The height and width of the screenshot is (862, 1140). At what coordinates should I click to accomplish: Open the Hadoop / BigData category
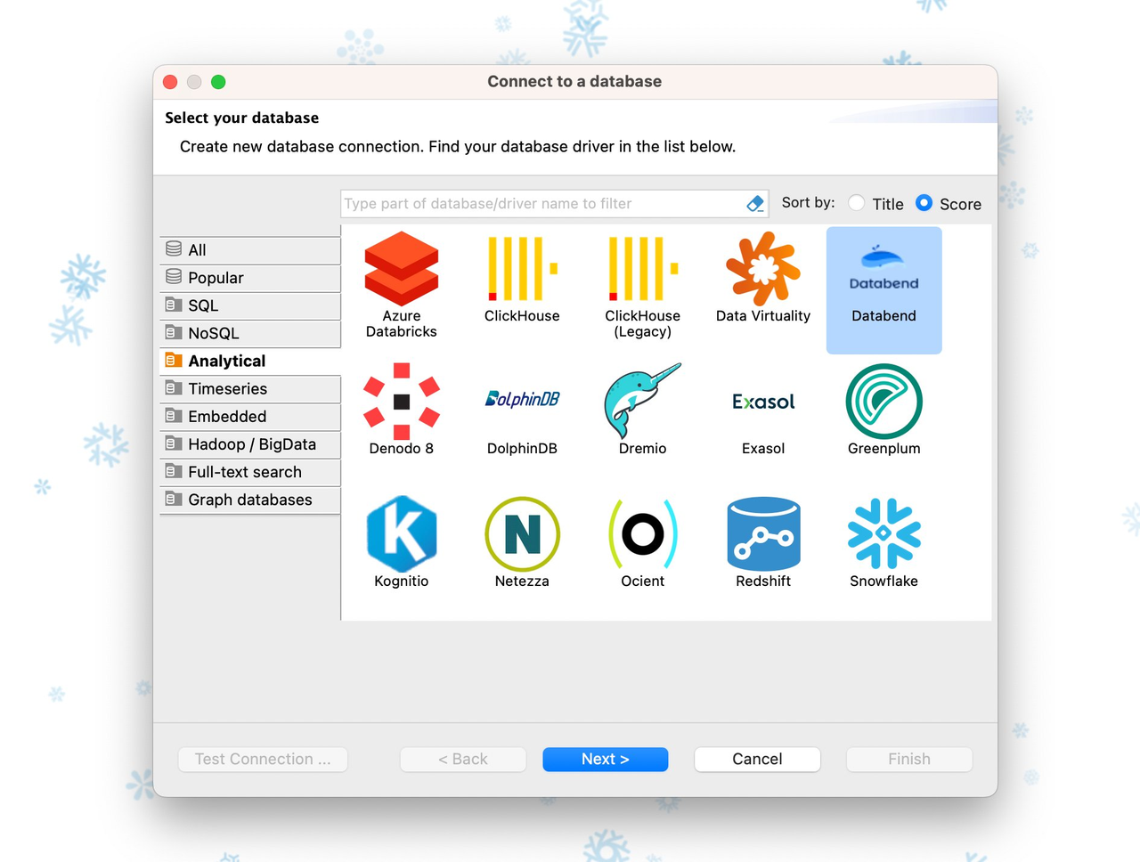point(250,443)
